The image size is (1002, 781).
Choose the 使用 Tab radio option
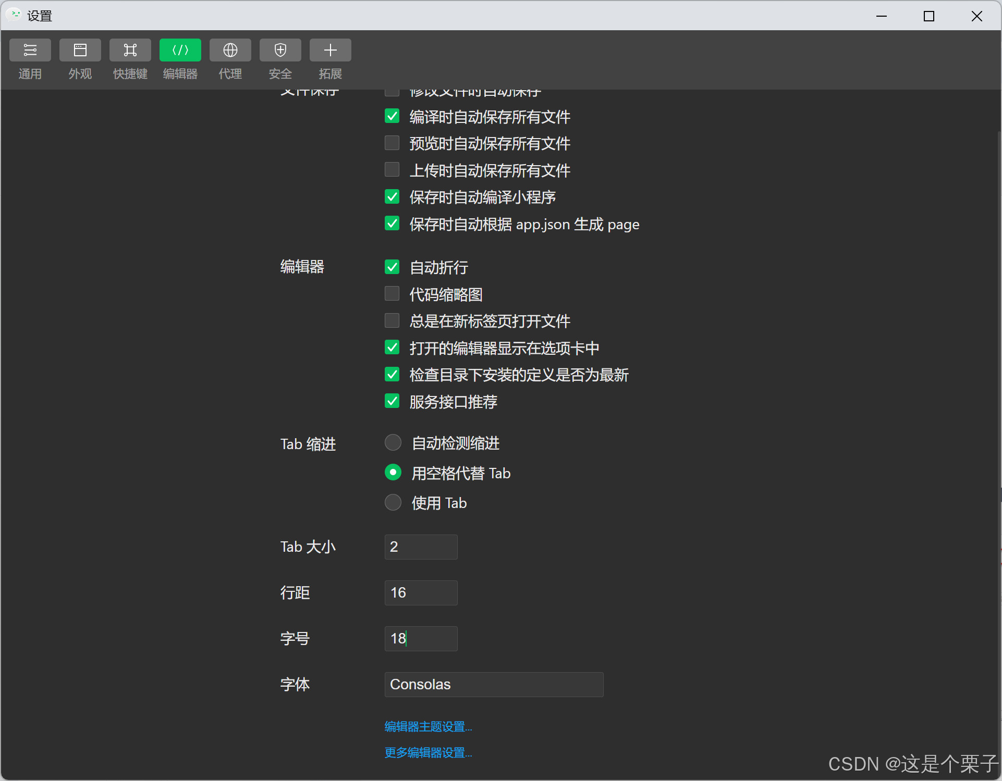[393, 503]
